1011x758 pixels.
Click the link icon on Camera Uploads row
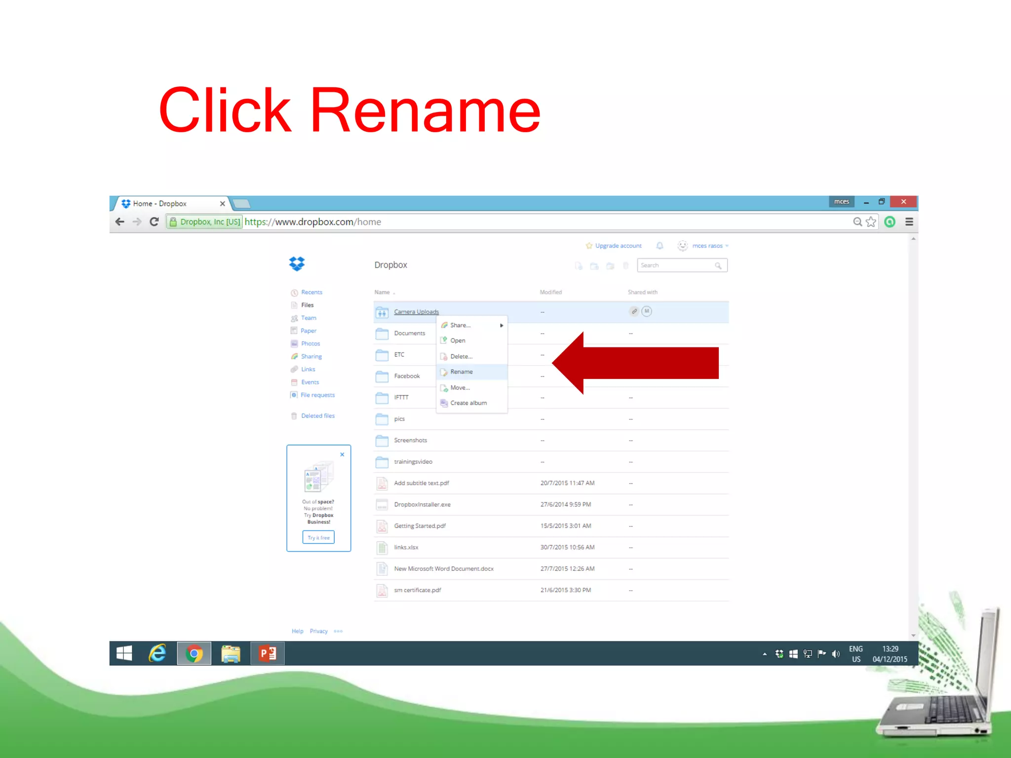(634, 311)
